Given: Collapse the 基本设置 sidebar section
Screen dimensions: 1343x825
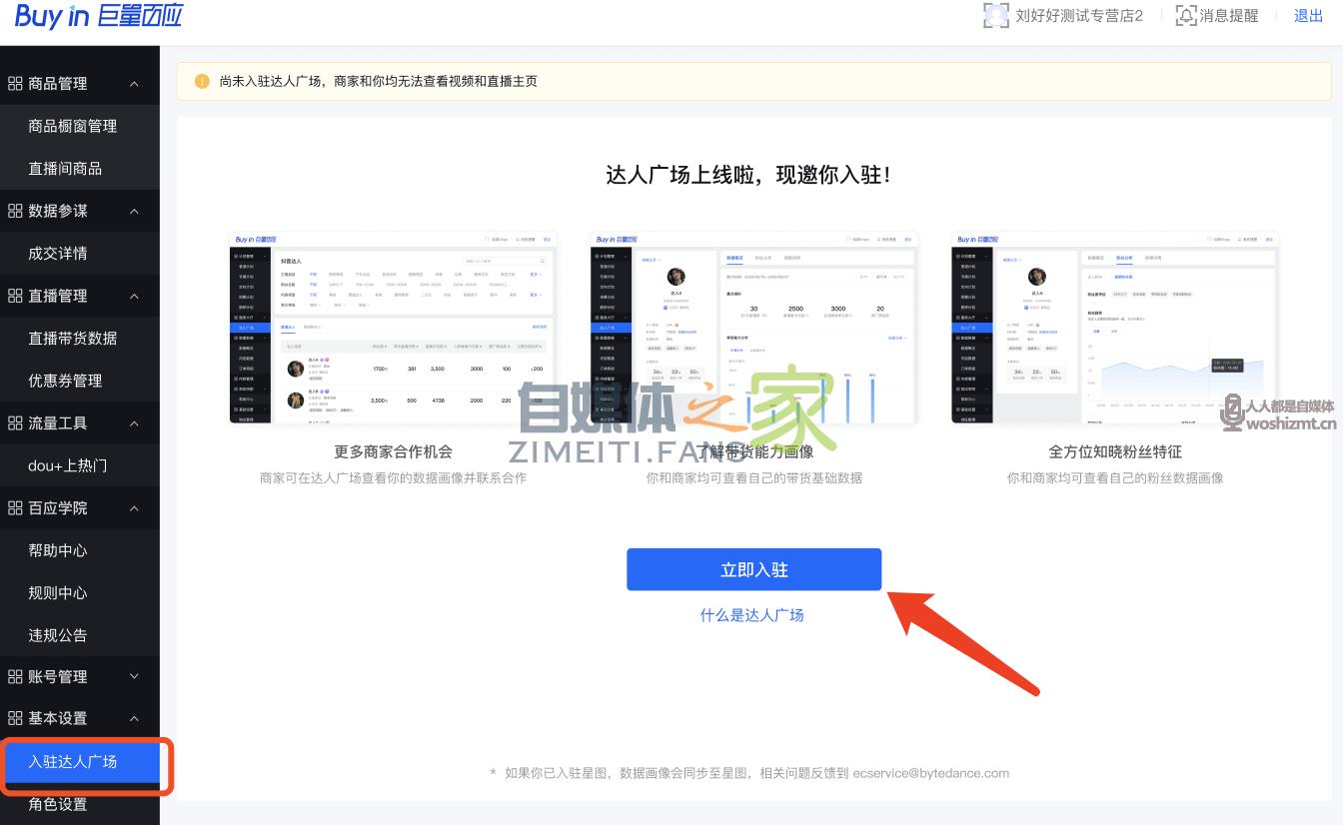Looking at the screenshot, I should click(134, 718).
